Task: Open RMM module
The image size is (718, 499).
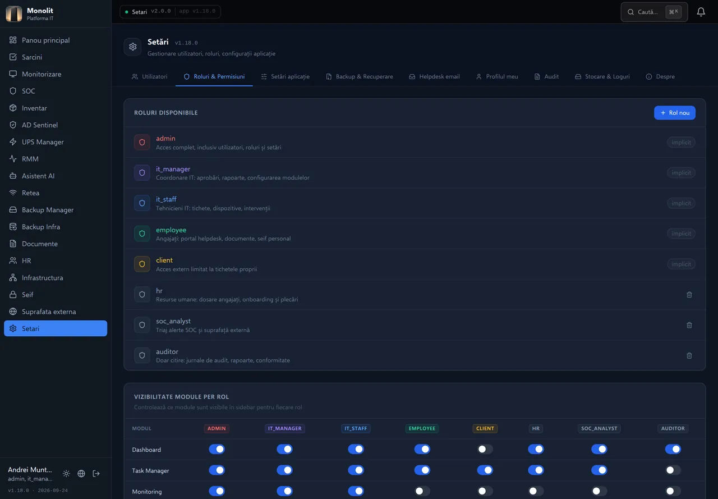Action: tap(56, 159)
